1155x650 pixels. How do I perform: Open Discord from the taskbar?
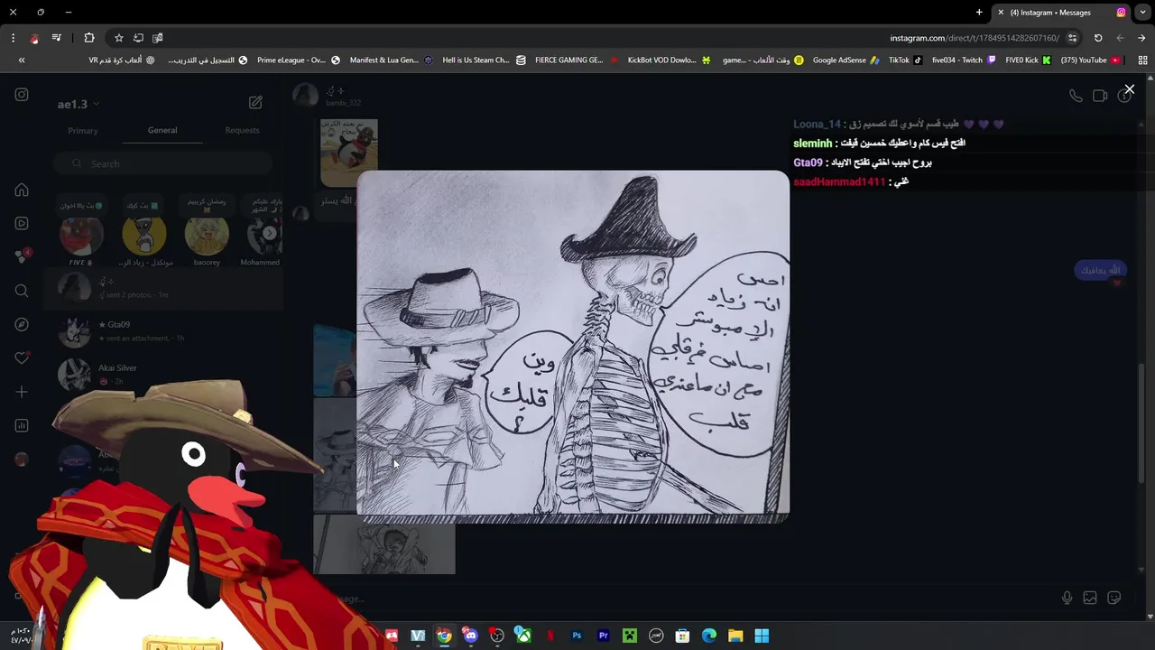[470, 636]
